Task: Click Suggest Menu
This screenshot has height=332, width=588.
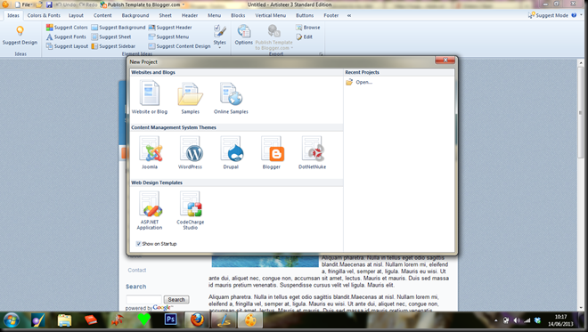Action: point(168,36)
